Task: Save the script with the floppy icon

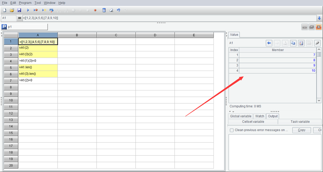Action: pyautogui.click(x=19, y=10)
